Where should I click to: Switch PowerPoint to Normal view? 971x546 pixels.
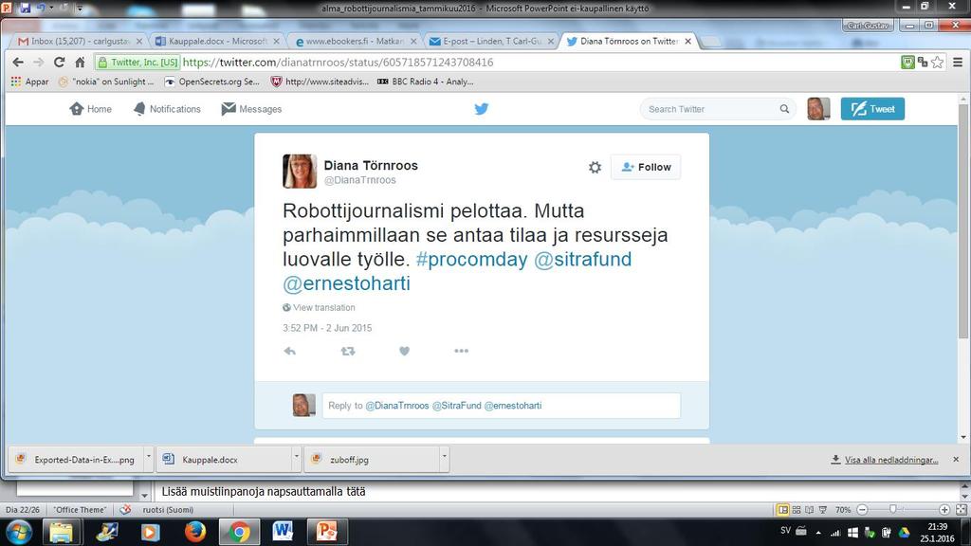[782, 509]
